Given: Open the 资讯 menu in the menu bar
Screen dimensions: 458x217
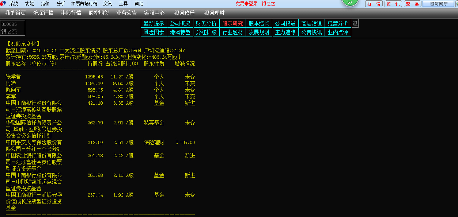Looking at the screenshot, I should [x=107, y=4].
